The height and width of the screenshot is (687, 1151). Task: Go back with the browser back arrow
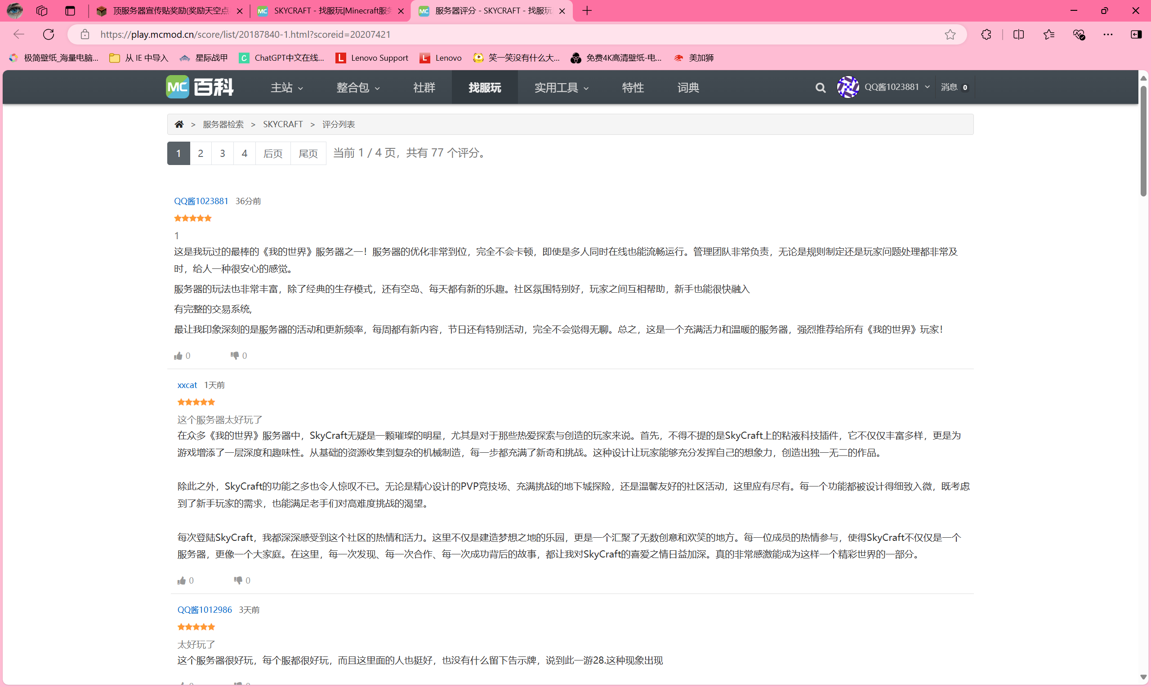tap(19, 34)
